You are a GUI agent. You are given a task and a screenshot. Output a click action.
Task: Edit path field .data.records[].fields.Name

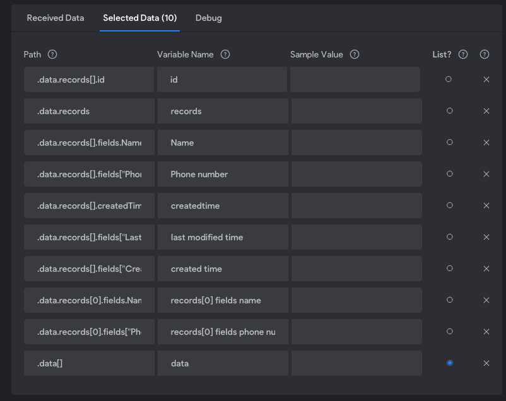point(89,142)
